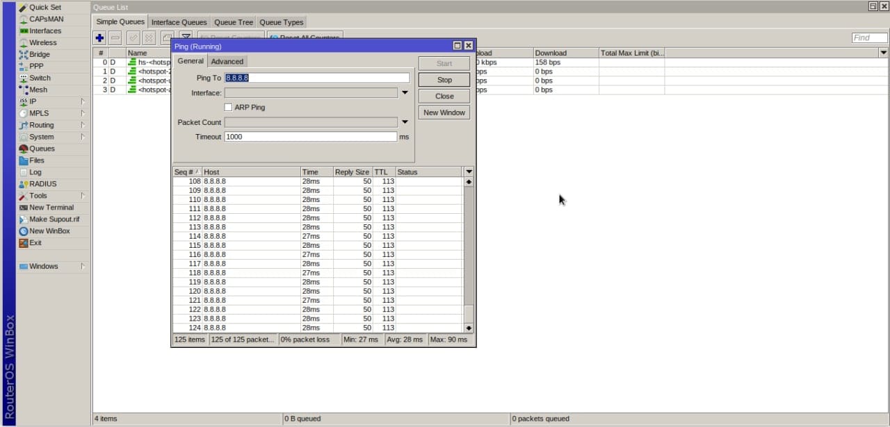Click the Find search field
890x427 pixels.
coord(870,37)
